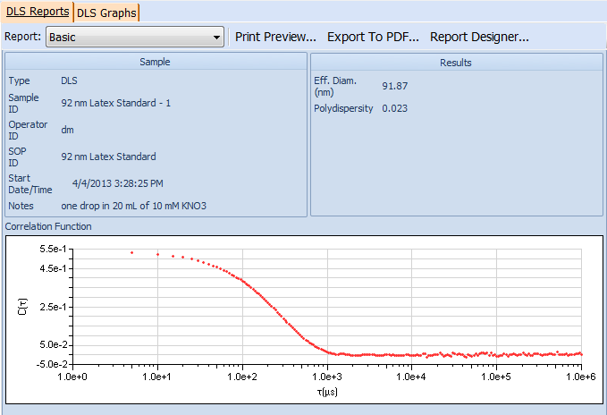Click the τ(μs) x-axis label
Viewport: 607px width, 415px height.
tap(327, 392)
